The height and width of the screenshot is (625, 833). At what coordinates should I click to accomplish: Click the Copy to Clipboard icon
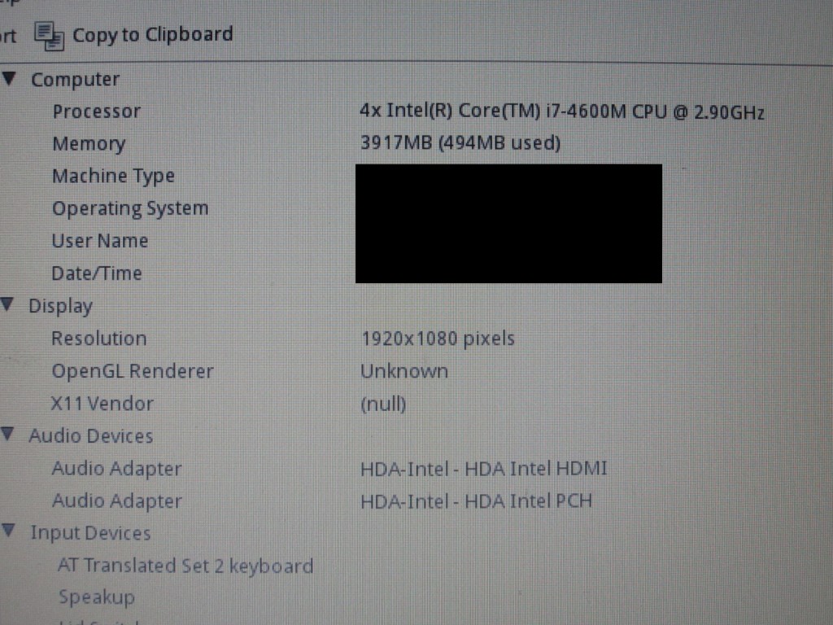coord(49,36)
